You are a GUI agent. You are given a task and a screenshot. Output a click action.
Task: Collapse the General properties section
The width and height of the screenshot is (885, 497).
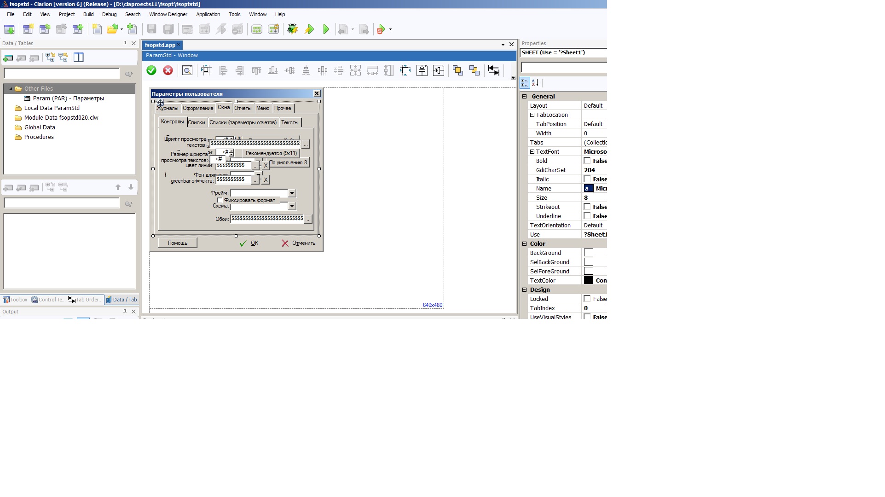[x=524, y=96]
